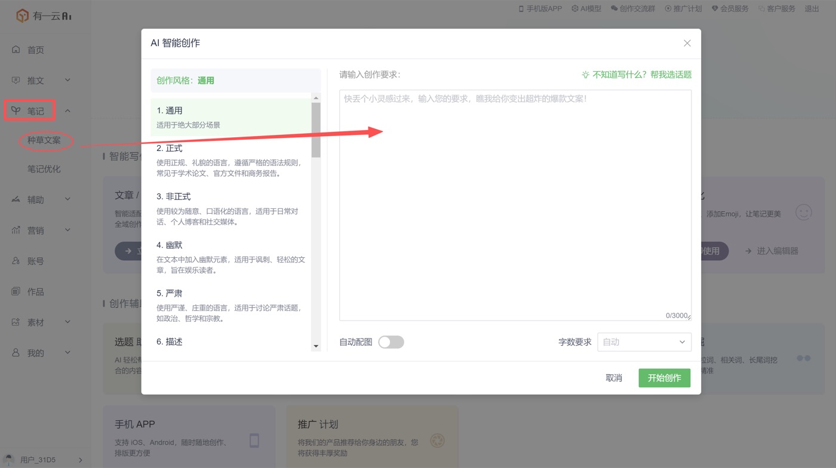This screenshot has width=836, height=468.
Task: Click the play icon beside 推广计划
Action: [x=668, y=9]
